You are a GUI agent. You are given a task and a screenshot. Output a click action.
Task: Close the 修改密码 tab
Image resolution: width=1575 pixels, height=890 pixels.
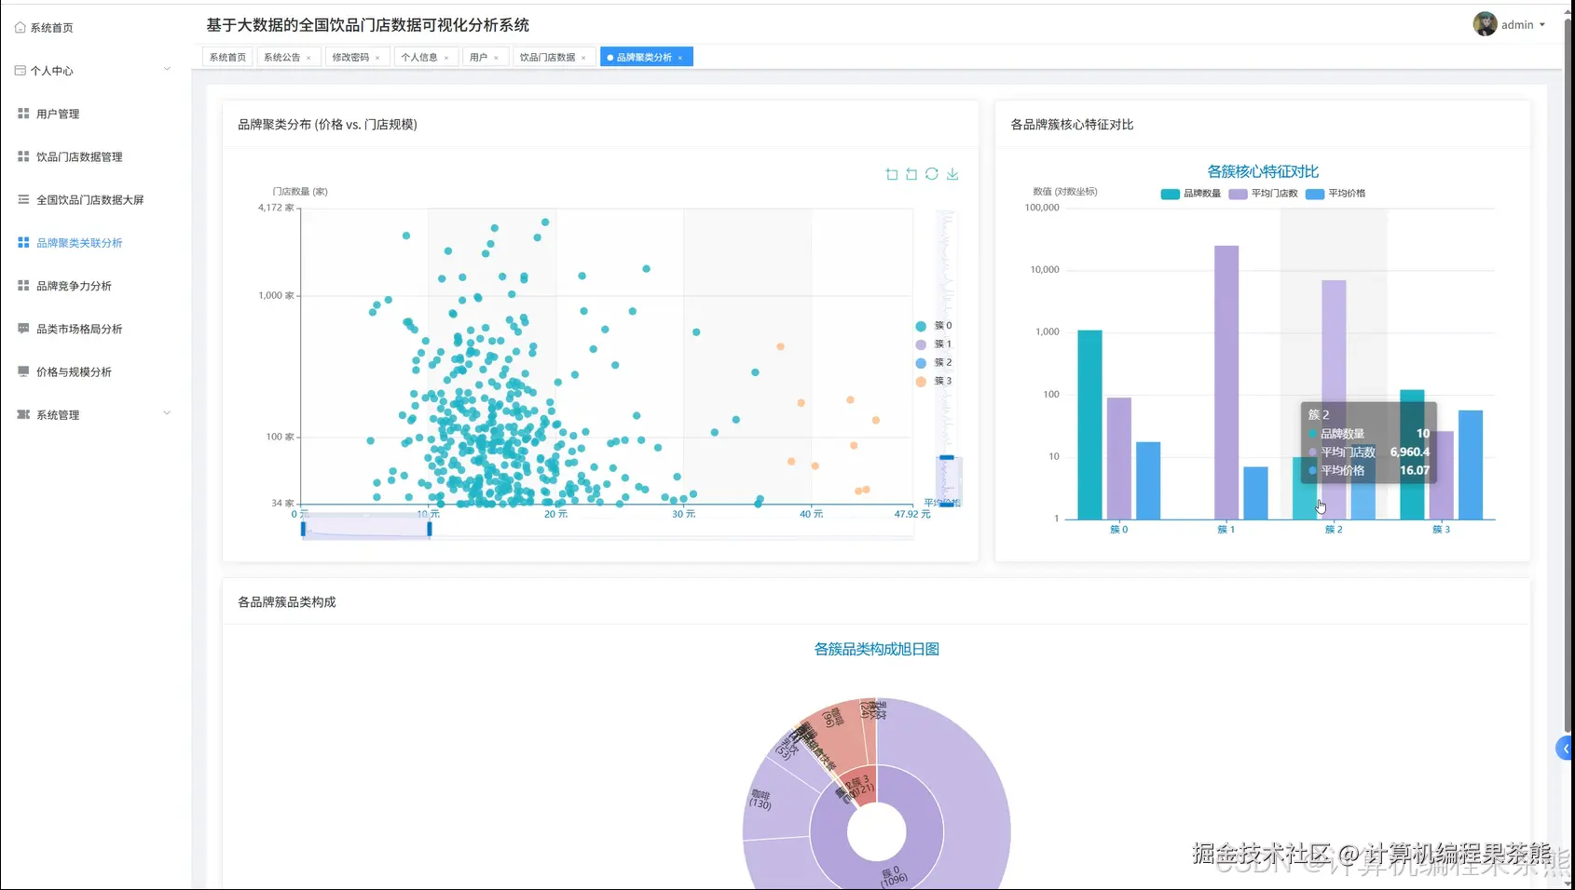tap(377, 58)
